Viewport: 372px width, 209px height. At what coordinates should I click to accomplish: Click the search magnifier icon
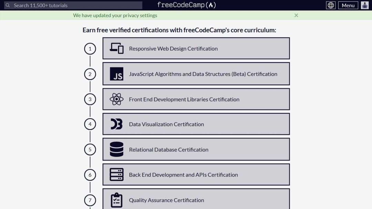[8, 5]
